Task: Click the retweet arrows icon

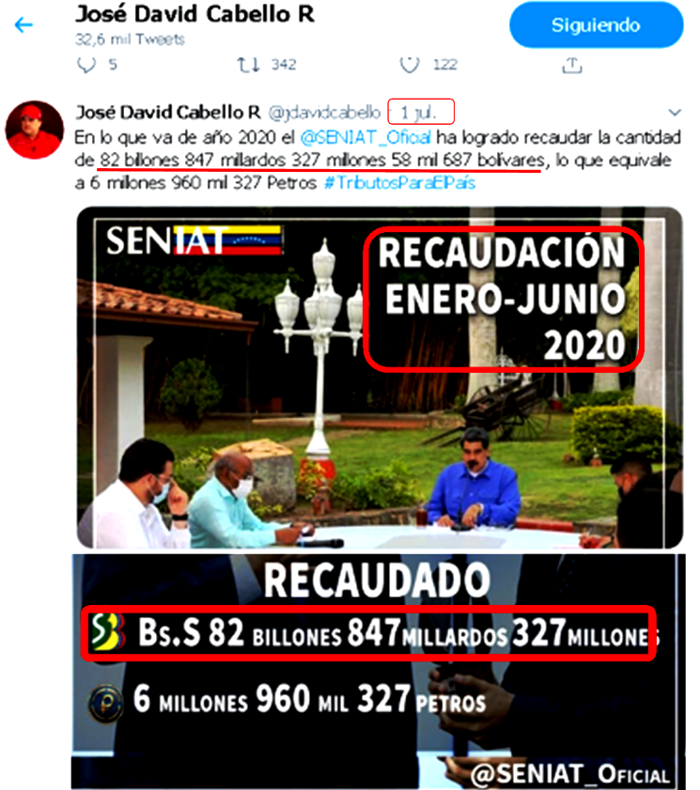Action: click(248, 65)
